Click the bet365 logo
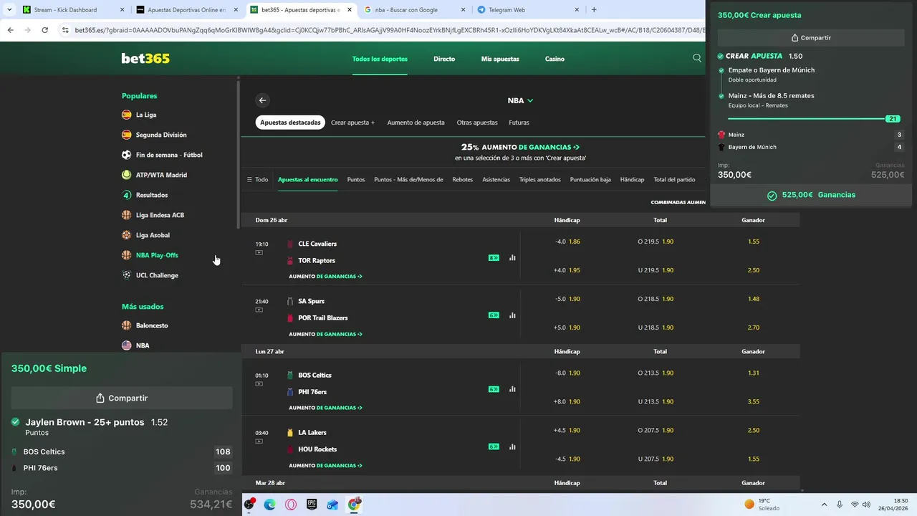Viewport: 917px width, 516px height. pos(145,59)
